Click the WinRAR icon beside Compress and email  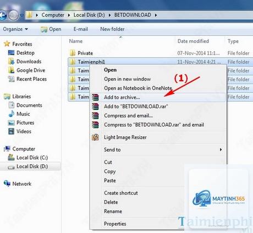pos(95,115)
